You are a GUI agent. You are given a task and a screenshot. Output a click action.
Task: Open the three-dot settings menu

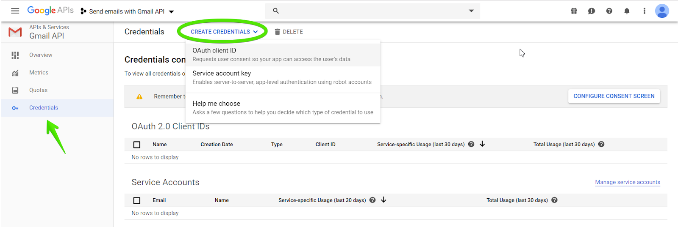point(644,11)
